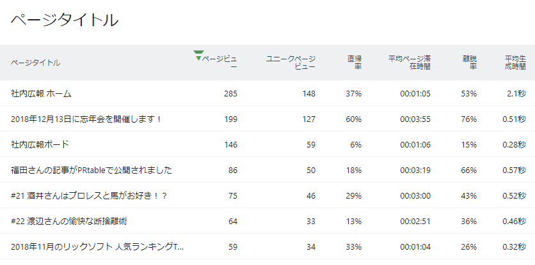Click the ページタイトル report heading
Screen dimensions: 535x265
click(65, 20)
